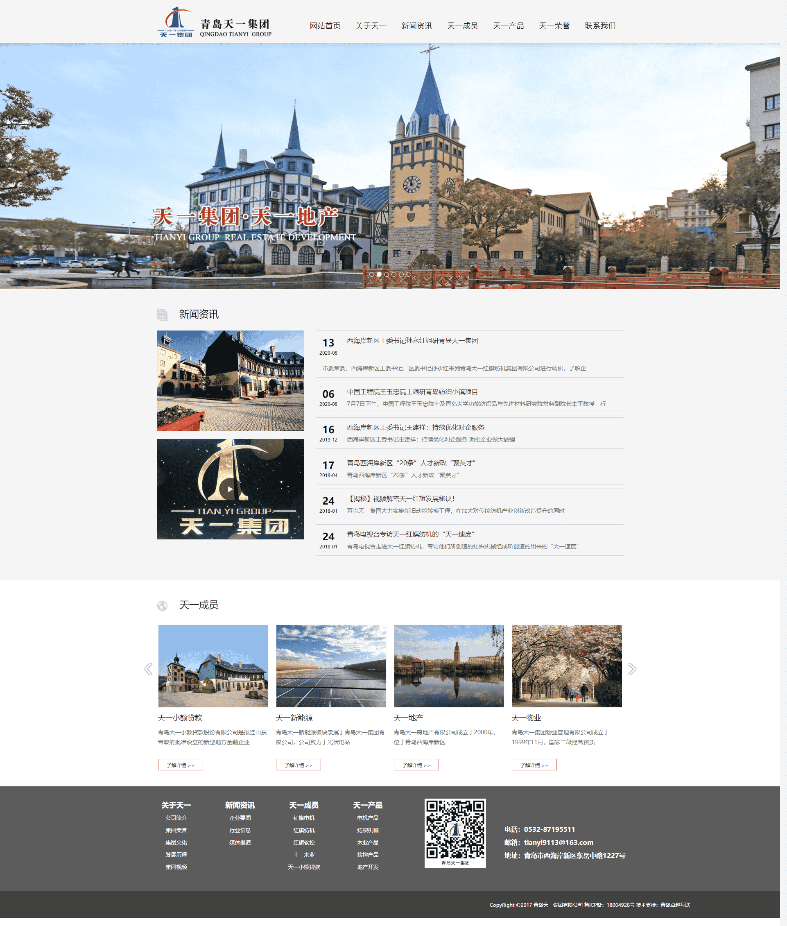Click the 天一物业 card title
Viewport: 787px width, 926px height.
(x=526, y=718)
